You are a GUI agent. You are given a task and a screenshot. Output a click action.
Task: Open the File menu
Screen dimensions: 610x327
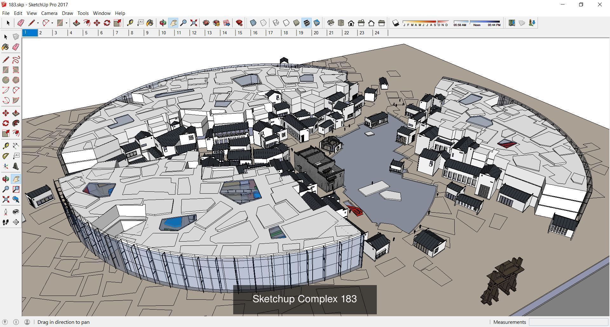coord(6,13)
